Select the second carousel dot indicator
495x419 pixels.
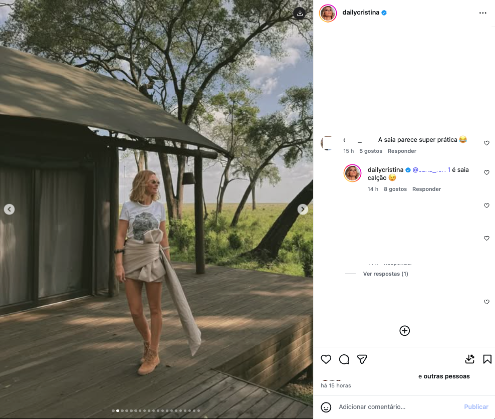coord(118,410)
